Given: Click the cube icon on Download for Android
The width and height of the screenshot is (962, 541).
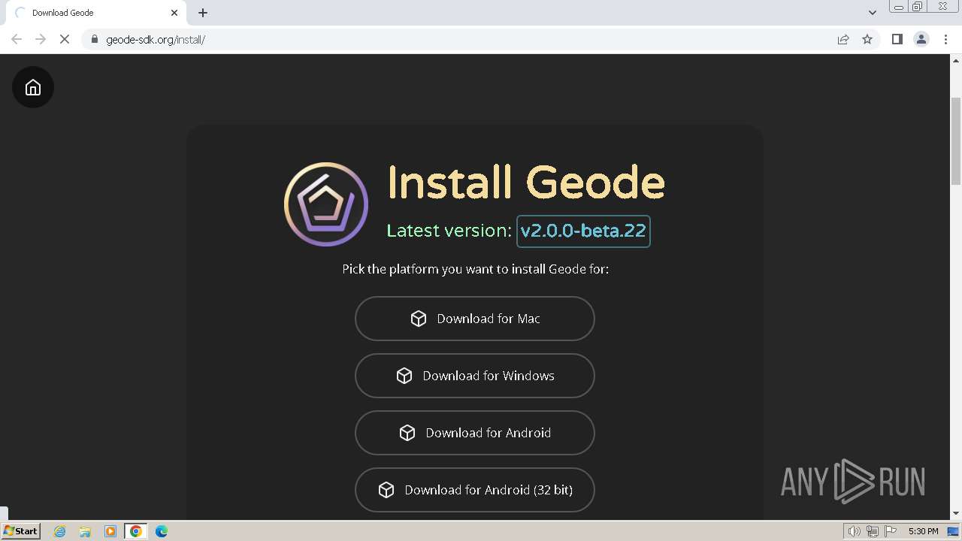Looking at the screenshot, I should pyautogui.click(x=407, y=433).
